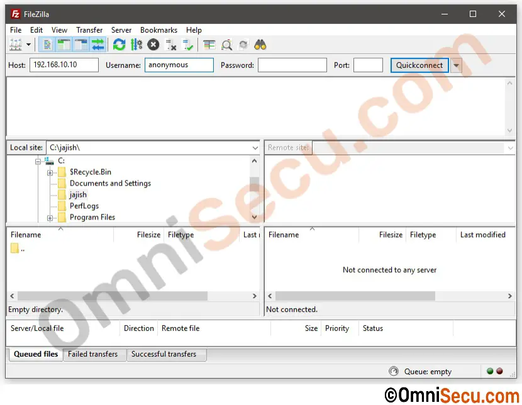Viewport: 522px width, 405px height.
Task: Cancel the current operation icon
Action: [x=153, y=45]
